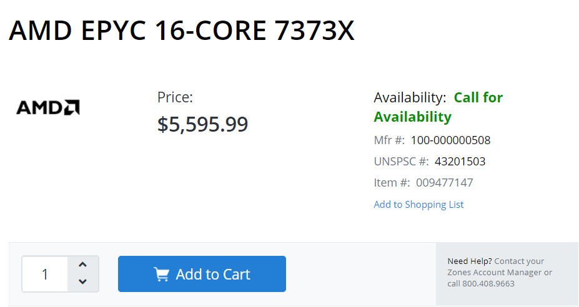Select the UNSPSC number 43201503
The image size is (579, 307).
(460, 161)
